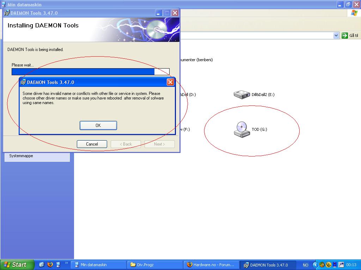Click the Windows flag logo in Explorer
Screen dimensions: 361x270
[x=354, y=13]
